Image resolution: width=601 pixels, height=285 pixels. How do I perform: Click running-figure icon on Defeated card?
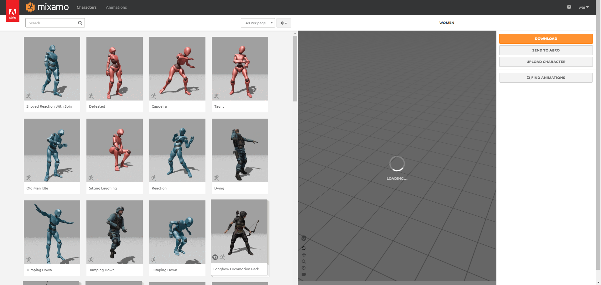pos(91,96)
